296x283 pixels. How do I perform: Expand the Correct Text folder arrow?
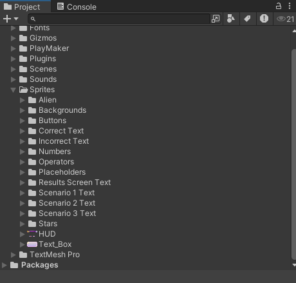click(23, 131)
